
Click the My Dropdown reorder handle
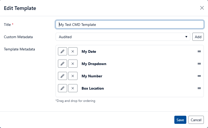(x=199, y=63)
